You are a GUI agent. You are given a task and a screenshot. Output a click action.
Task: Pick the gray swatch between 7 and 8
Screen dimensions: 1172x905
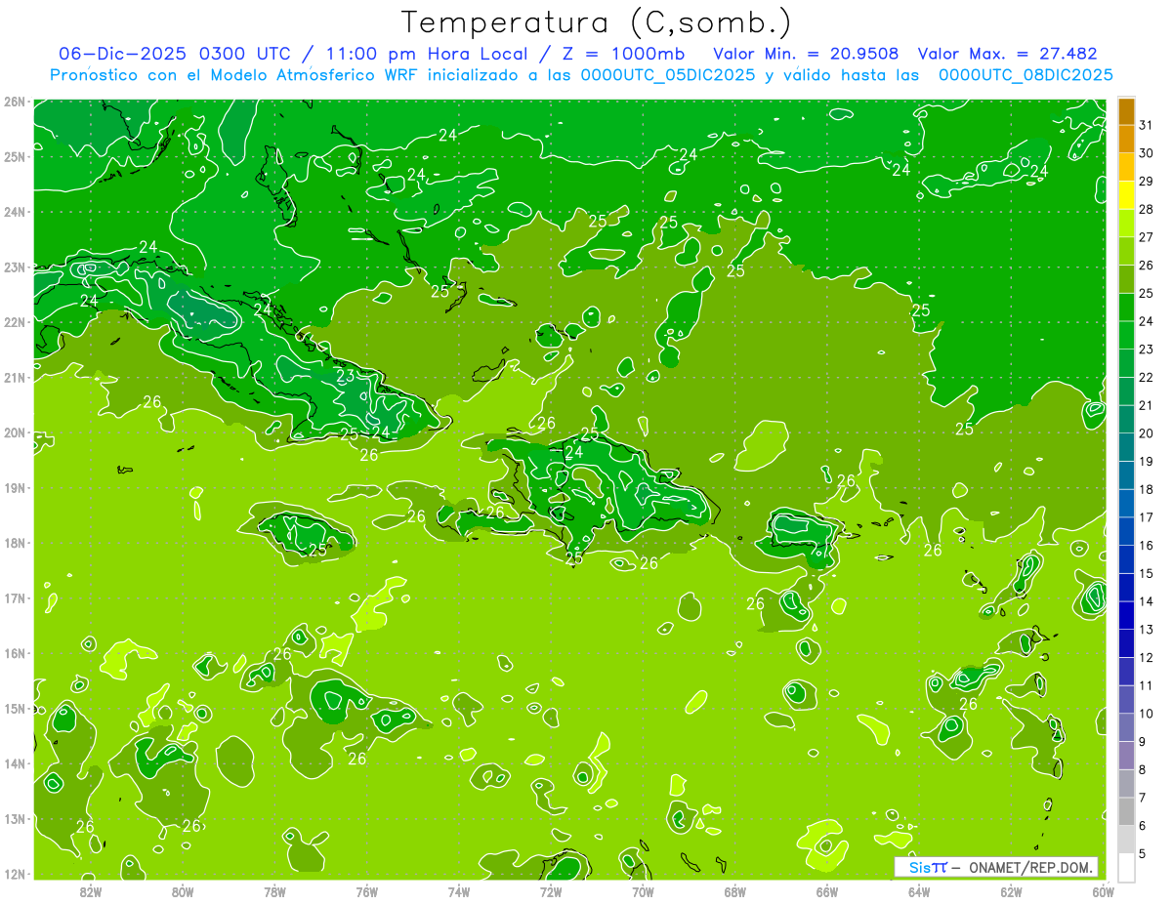[x=1126, y=784]
